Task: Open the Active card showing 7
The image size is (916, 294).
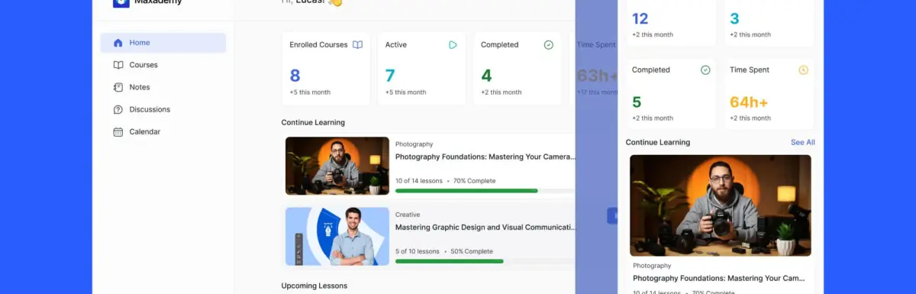Action: (421, 69)
